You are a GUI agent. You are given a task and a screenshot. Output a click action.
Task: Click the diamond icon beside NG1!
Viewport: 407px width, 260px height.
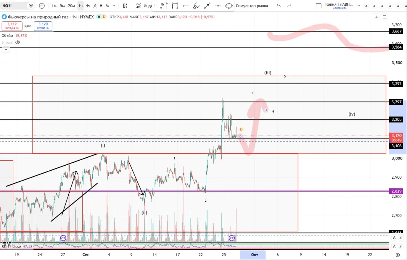pos(31,6)
